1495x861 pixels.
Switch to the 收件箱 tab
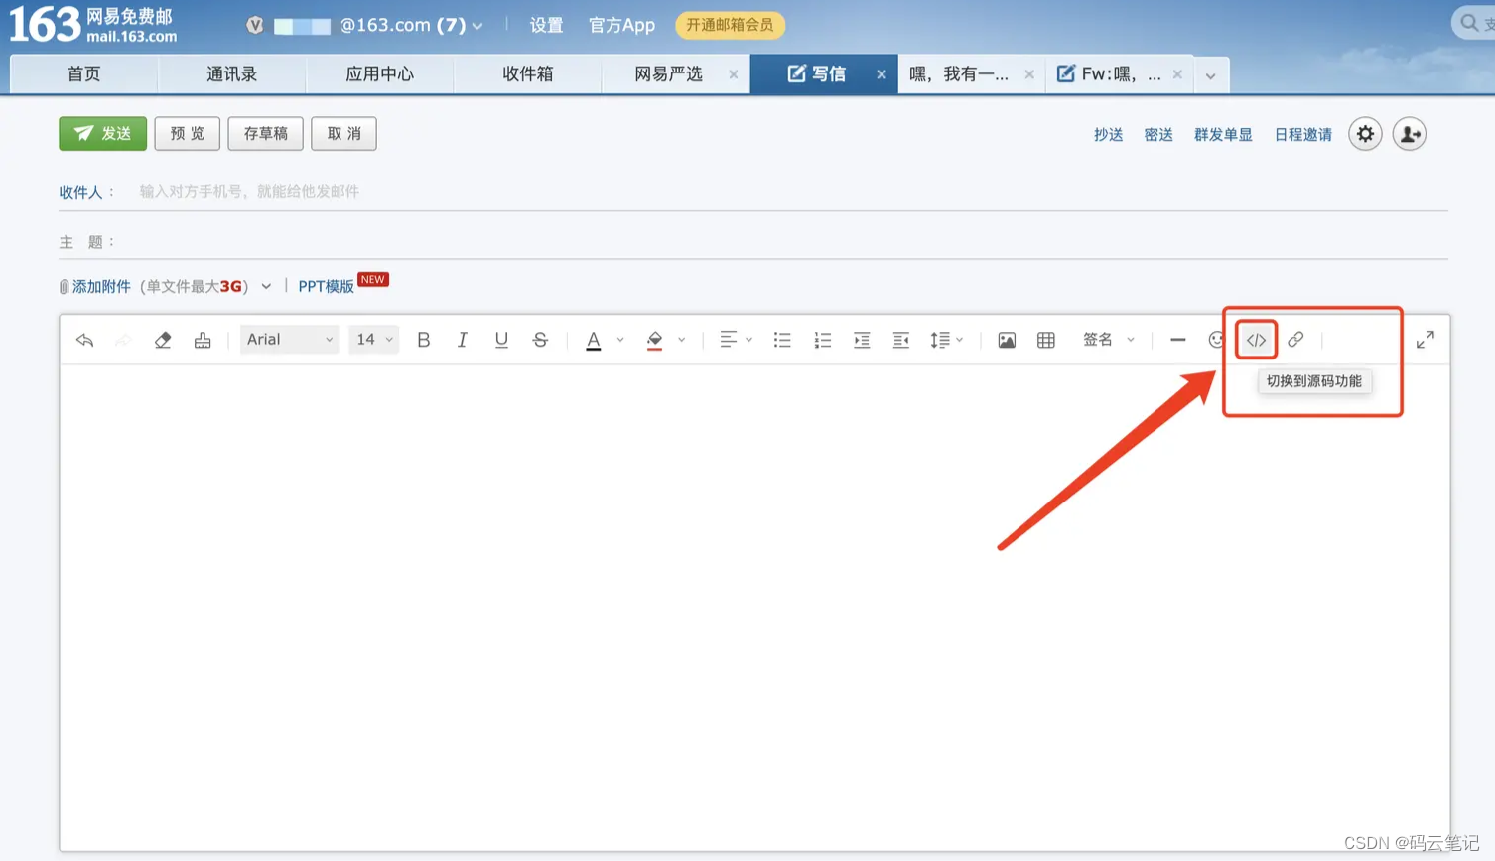pyautogui.click(x=527, y=73)
